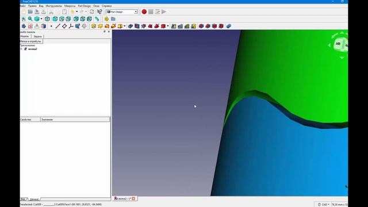Click the Boolean operation icon at toolbar end
The image size is (368, 207).
click(229, 26)
